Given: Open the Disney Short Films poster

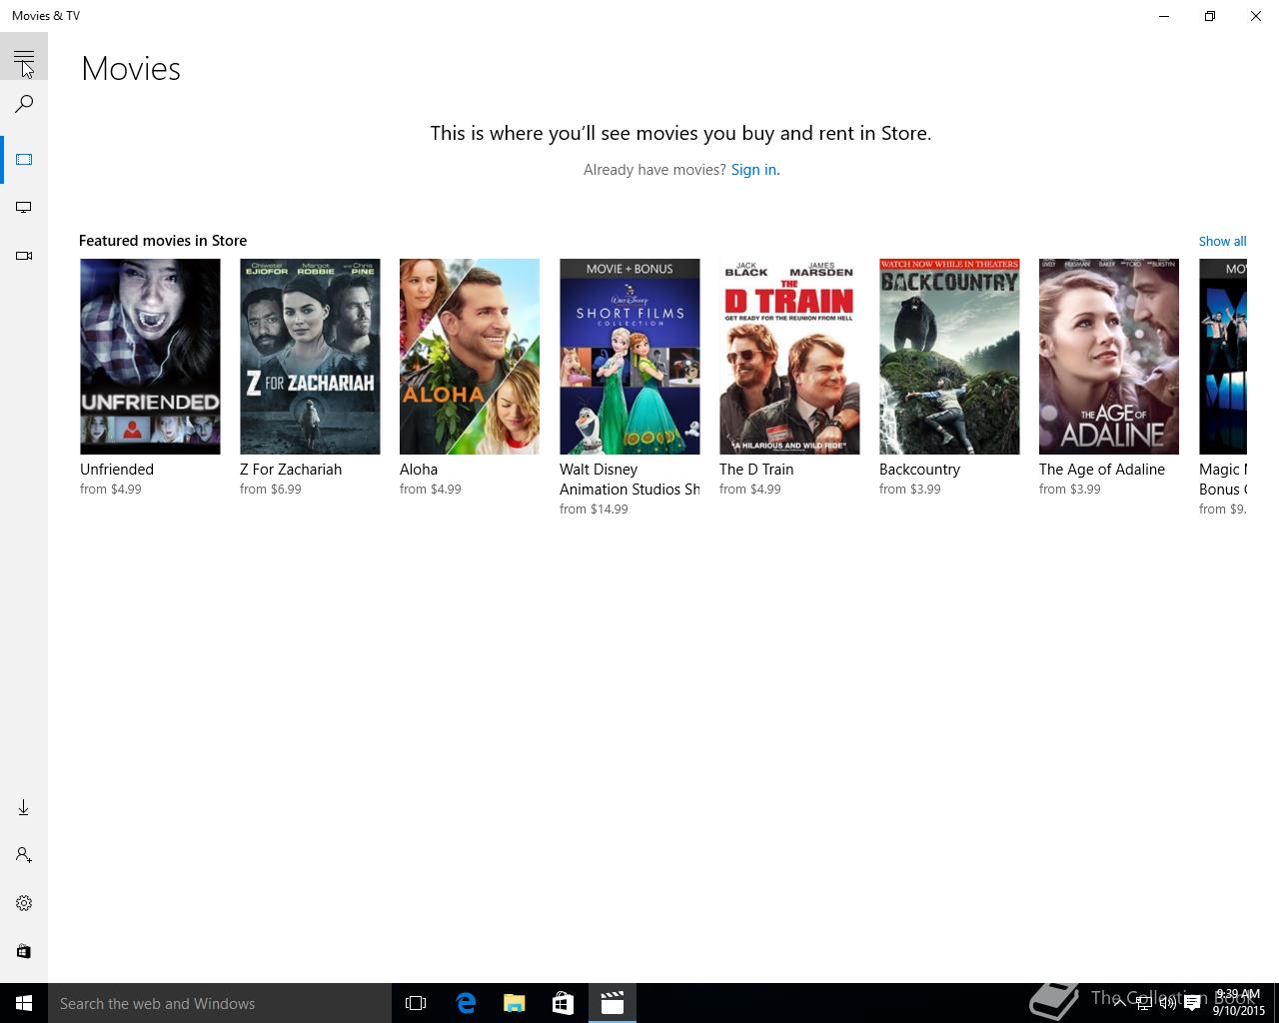Looking at the screenshot, I should [630, 357].
